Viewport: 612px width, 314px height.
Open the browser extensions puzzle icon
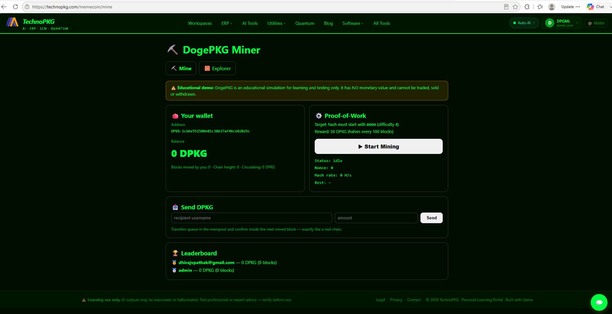tap(527, 7)
